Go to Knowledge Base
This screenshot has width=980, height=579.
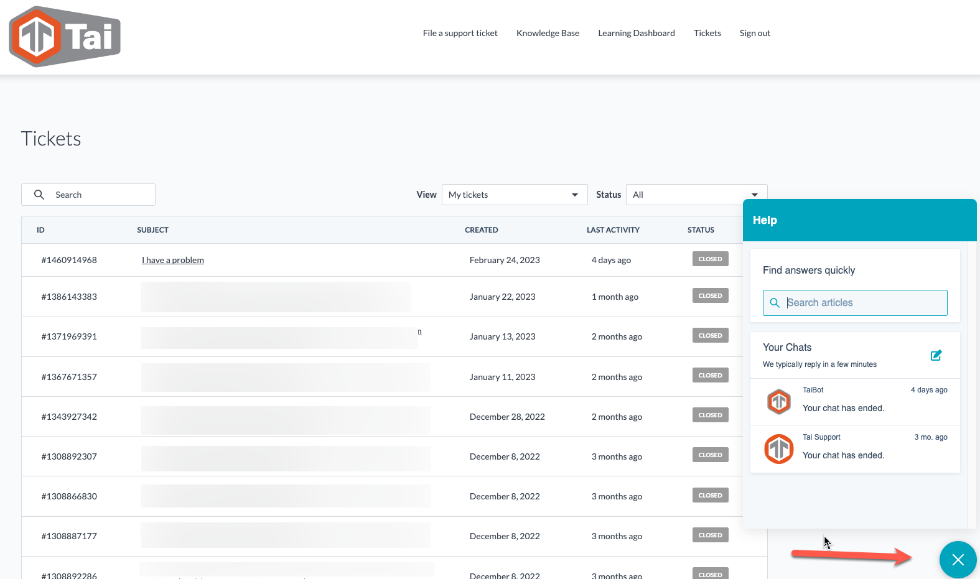point(548,33)
